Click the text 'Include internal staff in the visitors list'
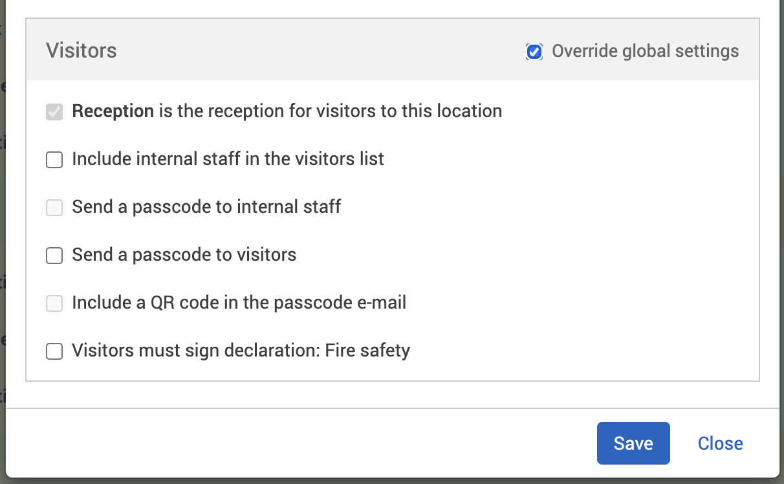The image size is (784, 484). point(228,159)
